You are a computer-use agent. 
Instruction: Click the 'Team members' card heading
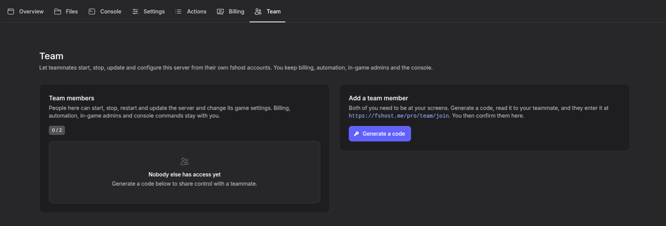tap(72, 98)
